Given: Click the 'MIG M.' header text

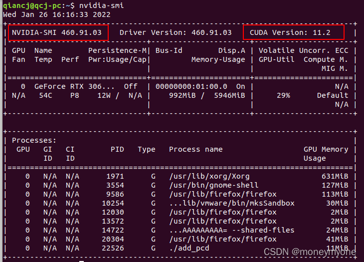Looking at the screenshot, I should tap(335, 68).
